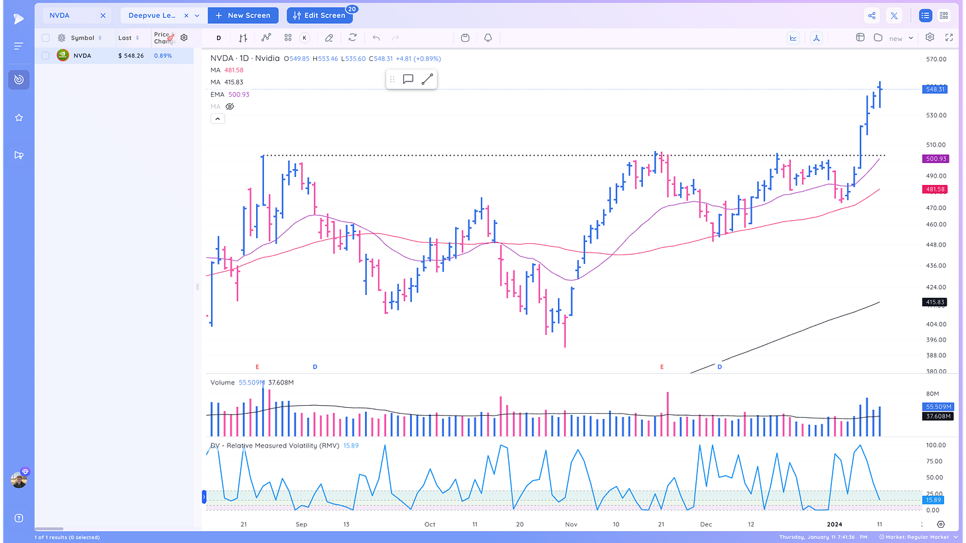Image resolution: width=966 pixels, height=543 pixels.
Task: Click the red E earnings marker near November 21
Action: click(661, 366)
